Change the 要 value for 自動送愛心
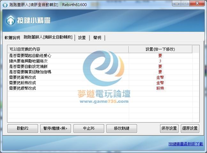 tap(160, 56)
